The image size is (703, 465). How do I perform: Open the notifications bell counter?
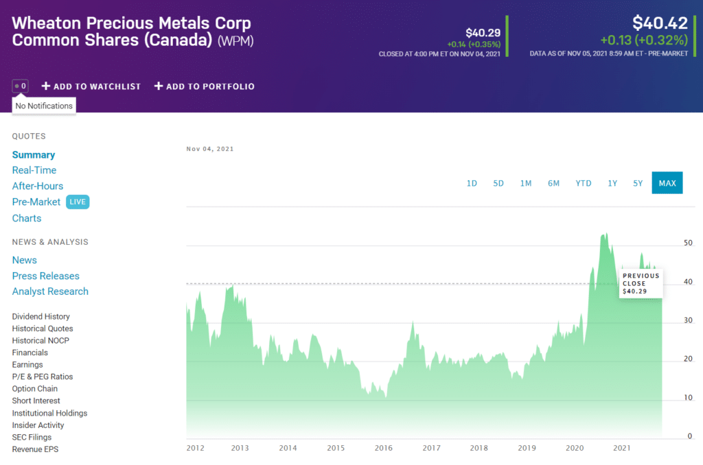click(x=20, y=86)
